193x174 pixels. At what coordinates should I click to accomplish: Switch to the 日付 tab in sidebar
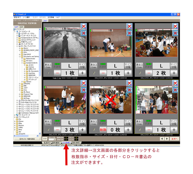[22, 27]
